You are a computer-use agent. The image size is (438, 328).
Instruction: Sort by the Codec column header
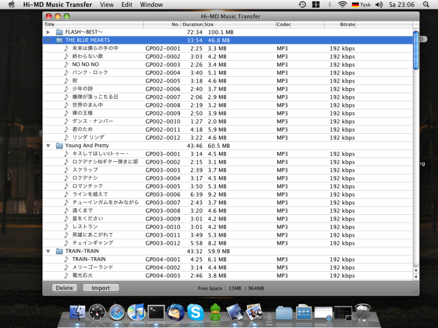tap(300, 25)
